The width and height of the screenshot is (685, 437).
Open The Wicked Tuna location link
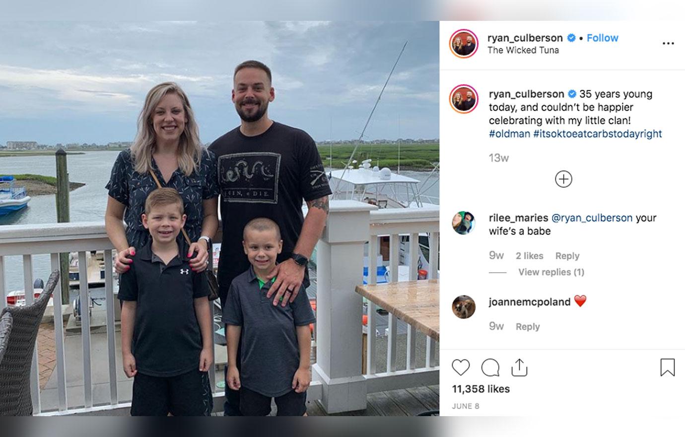(523, 50)
